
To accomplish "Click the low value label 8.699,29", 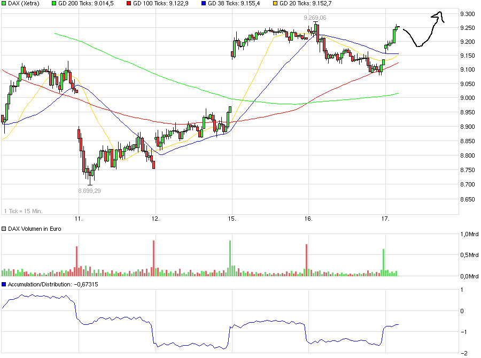I will coord(90,191).
